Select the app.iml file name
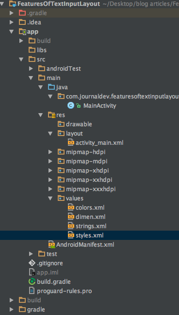 (48, 273)
